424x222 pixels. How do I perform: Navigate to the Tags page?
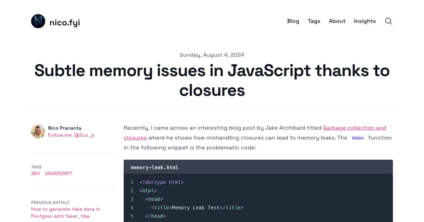tap(314, 21)
